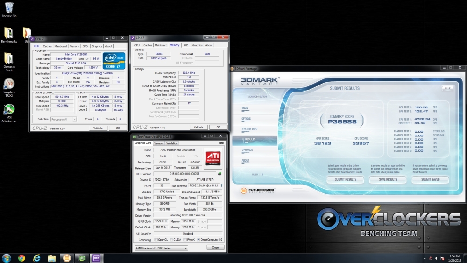Open the Mainboard tab in left CPU-Z window
Screen dimensions: 467x263
tap(61, 46)
